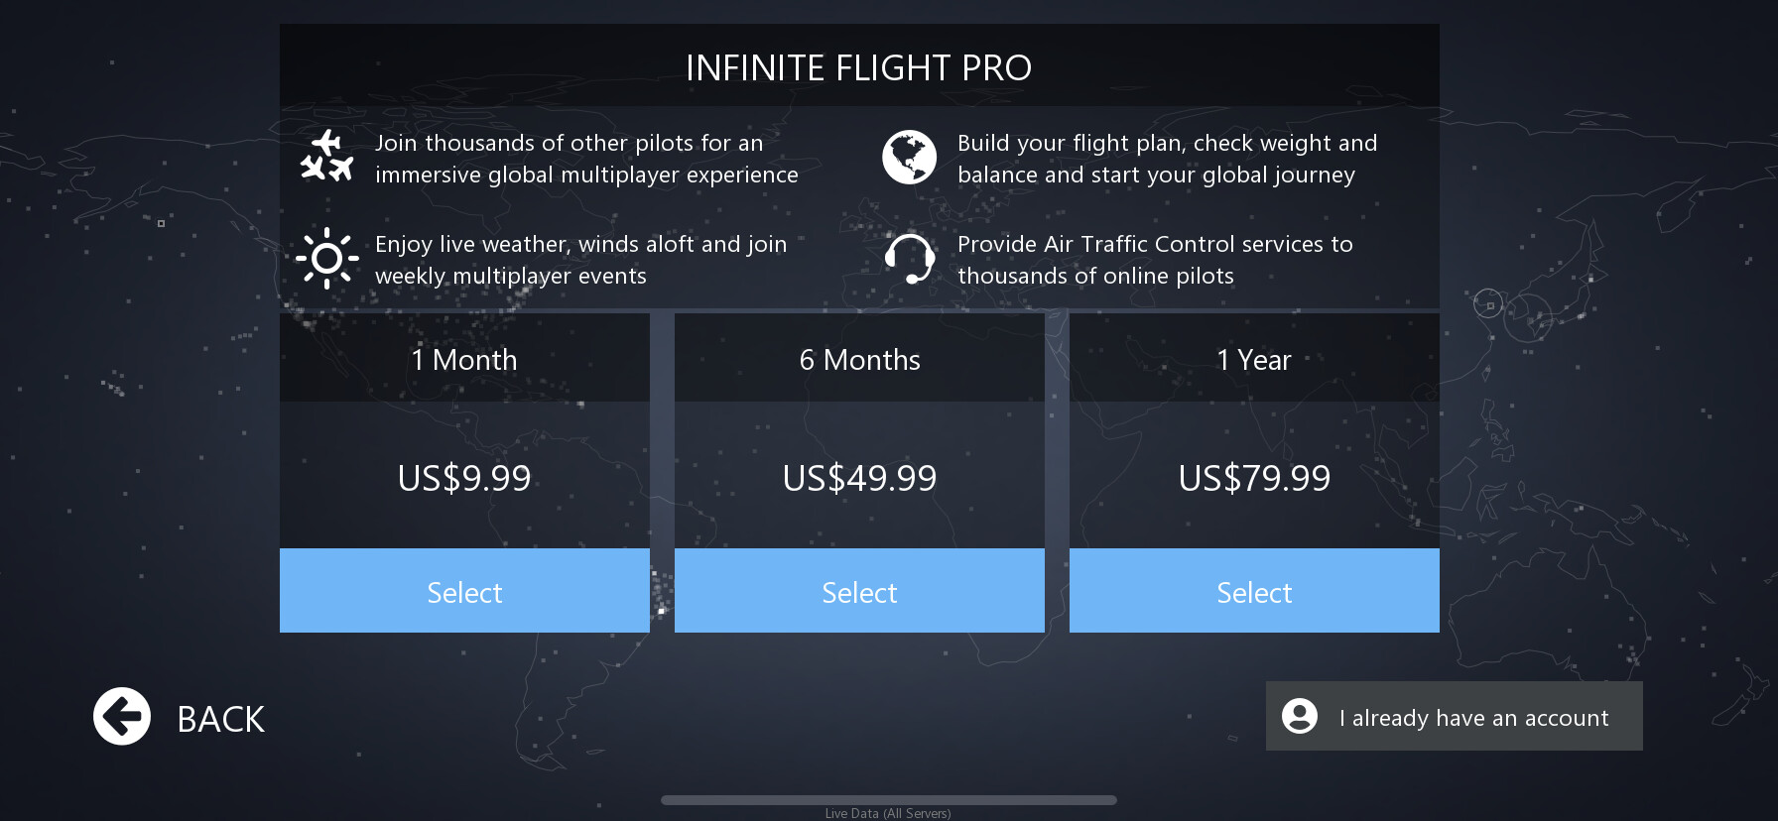Select the 1 Month subscription
Image resolution: width=1778 pixels, height=821 pixels.
click(x=464, y=591)
